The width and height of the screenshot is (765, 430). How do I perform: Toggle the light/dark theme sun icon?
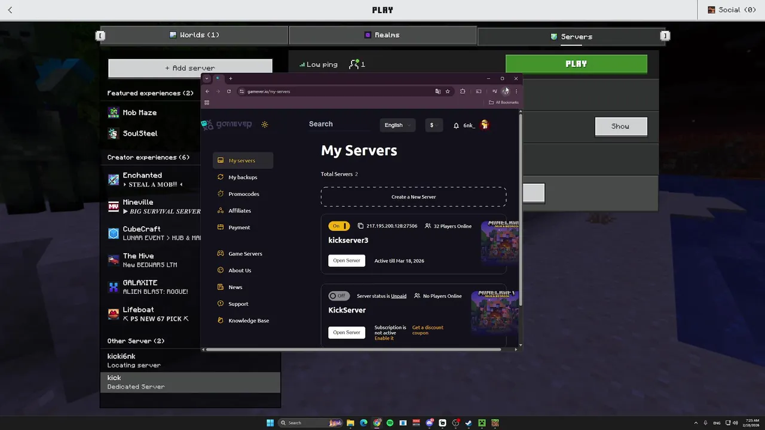coord(265,124)
